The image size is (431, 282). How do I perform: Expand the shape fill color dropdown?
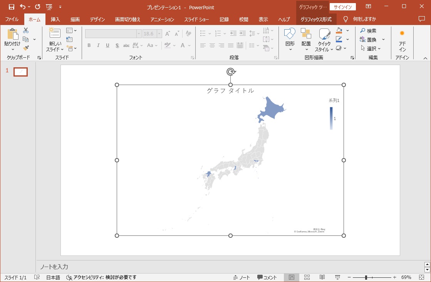[347, 30]
